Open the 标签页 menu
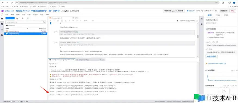The image size is (238, 103). pos(35,15)
